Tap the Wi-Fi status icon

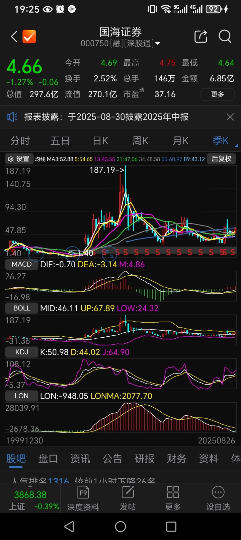click(x=165, y=9)
